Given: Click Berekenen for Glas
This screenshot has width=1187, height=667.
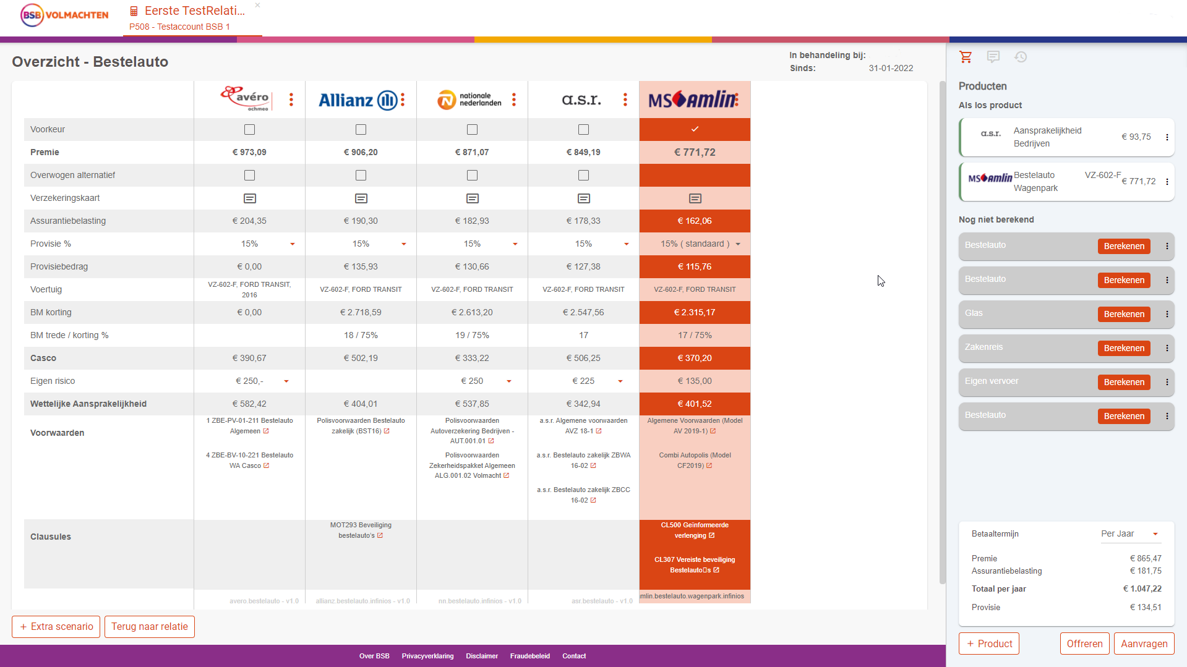Looking at the screenshot, I should tap(1124, 314).
